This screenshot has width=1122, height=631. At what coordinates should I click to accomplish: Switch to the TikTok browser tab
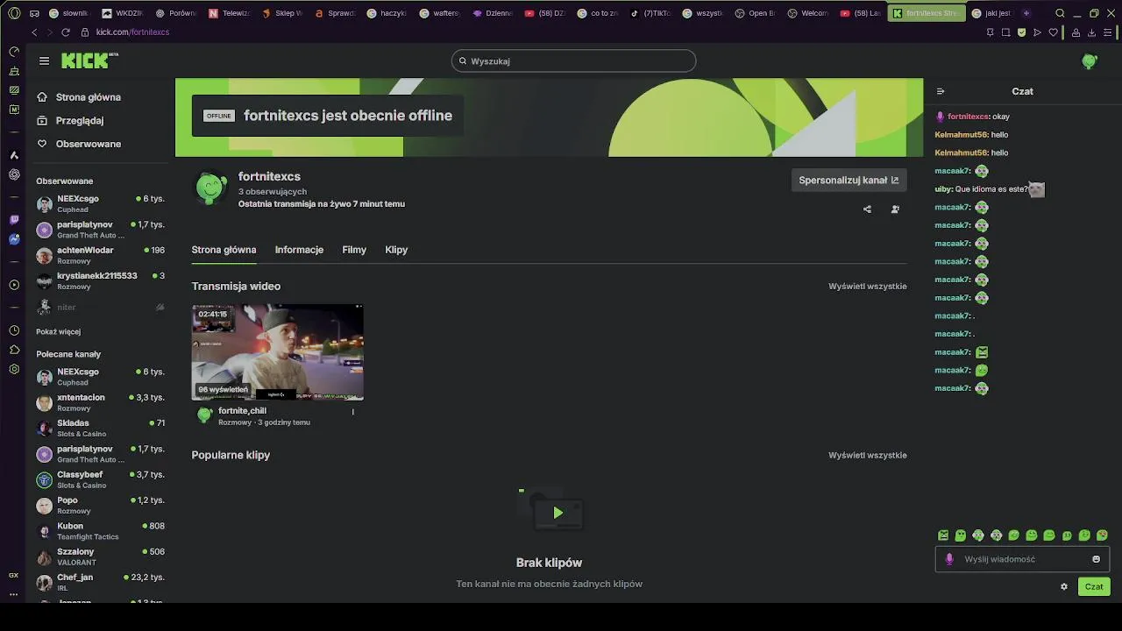coord(650,13)
